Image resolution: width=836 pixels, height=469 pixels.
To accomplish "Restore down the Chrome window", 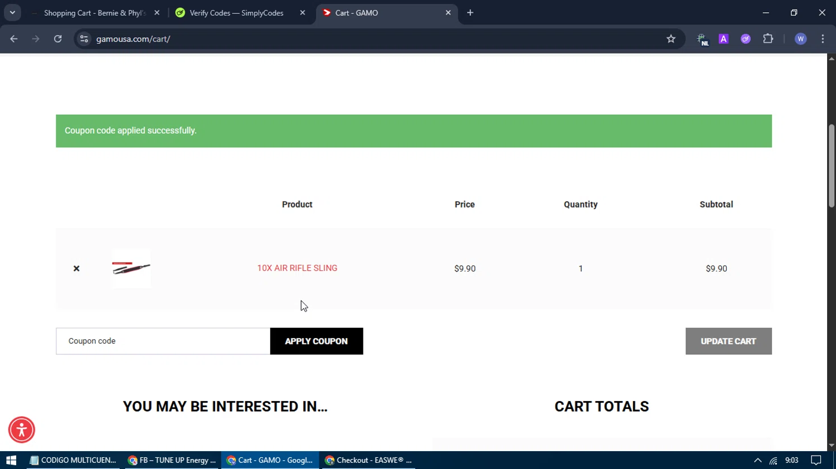I will tap(794, 13).
